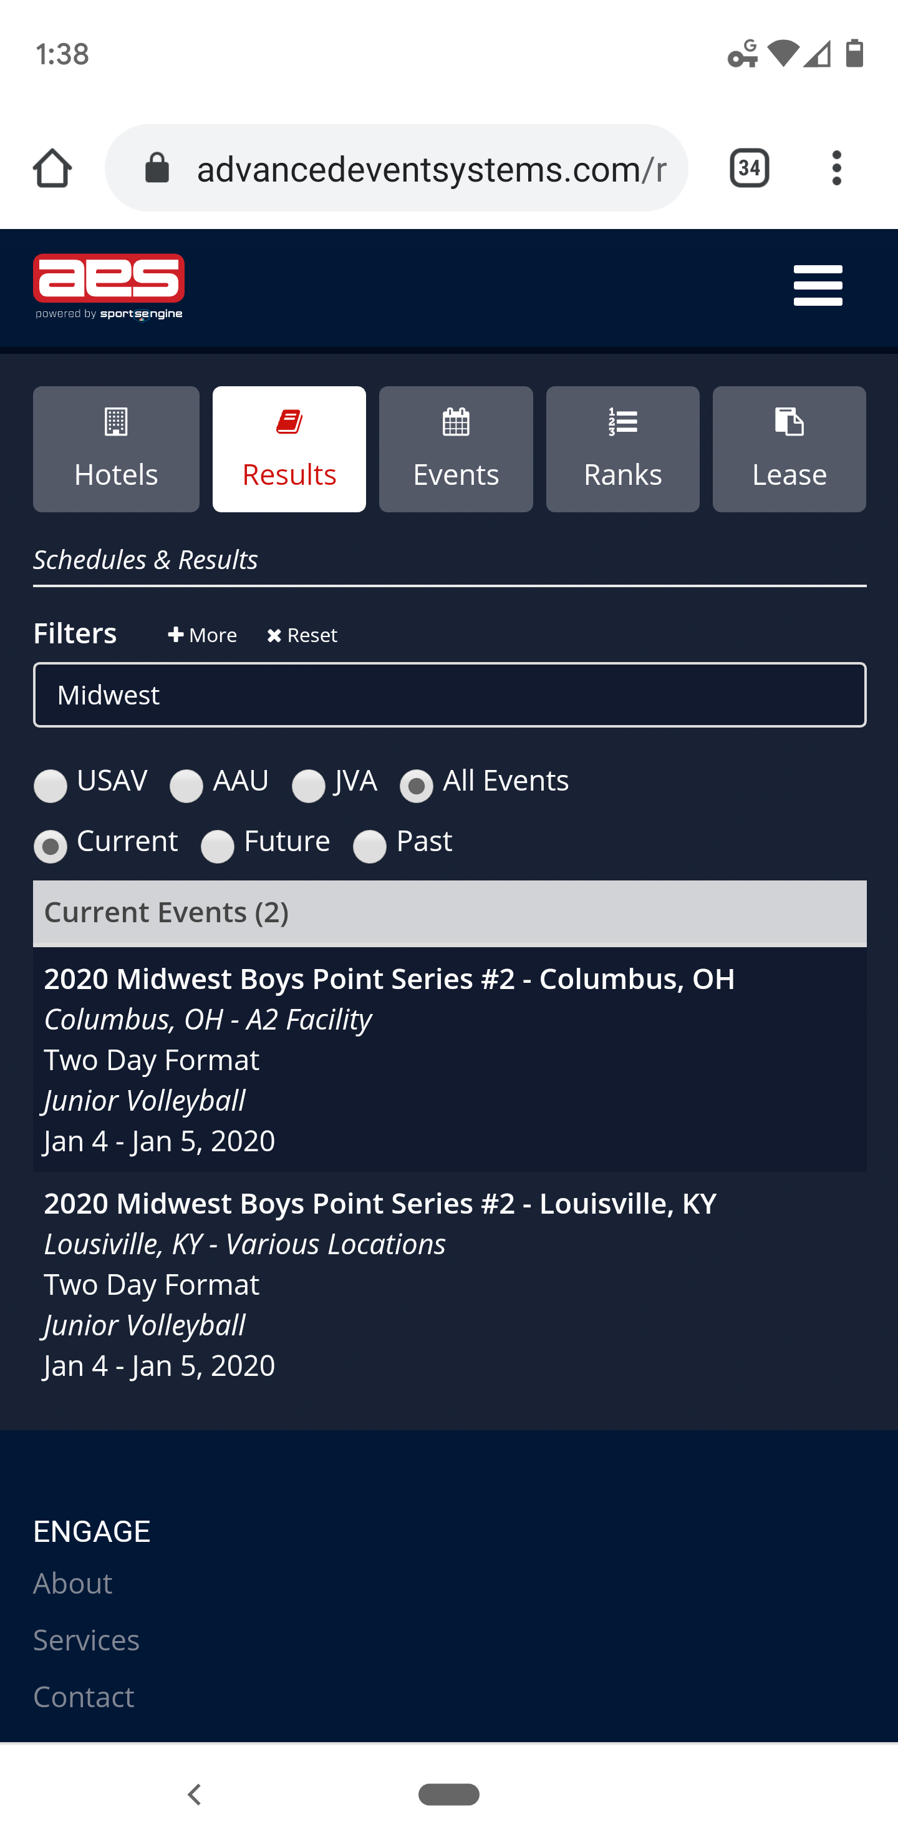
Task: Open the tab switcher showing 34 tabs
Action: [749, 168]
